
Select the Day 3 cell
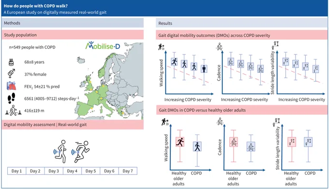pos(54,171)
